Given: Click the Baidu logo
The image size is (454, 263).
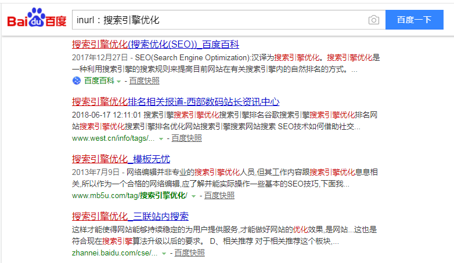Looking at the screenshot, I should pyautogui.click(x=37, y=17).
